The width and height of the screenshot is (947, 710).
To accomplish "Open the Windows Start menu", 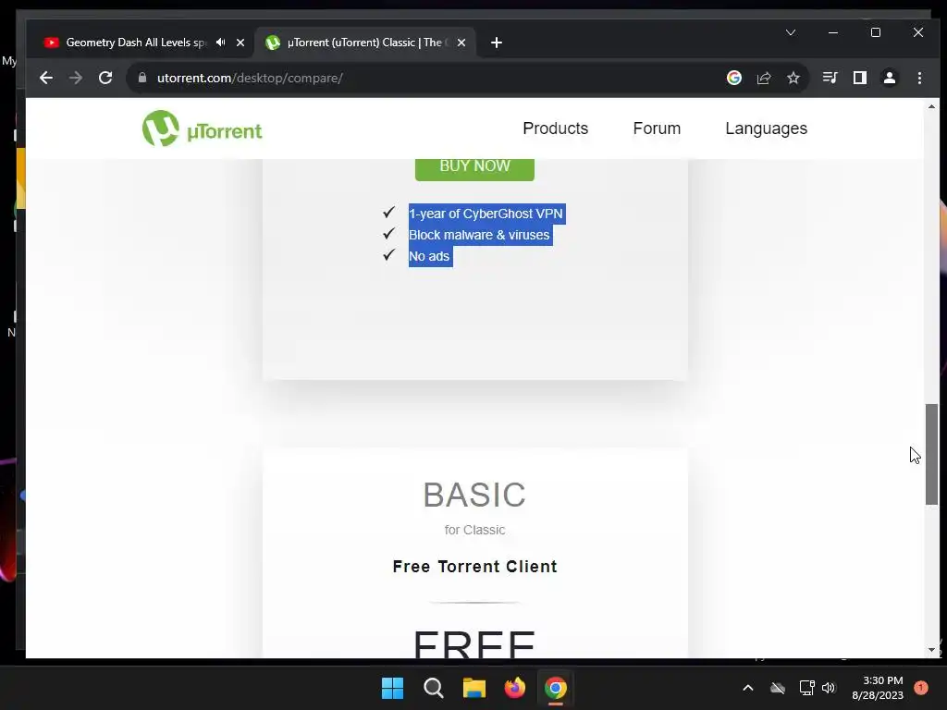I will click(x=392, y=688).
